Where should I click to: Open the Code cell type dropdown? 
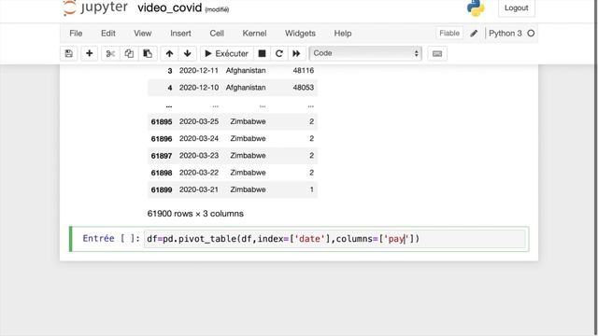click(365, 53)
